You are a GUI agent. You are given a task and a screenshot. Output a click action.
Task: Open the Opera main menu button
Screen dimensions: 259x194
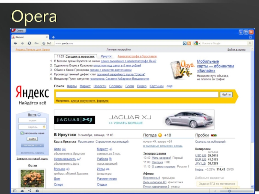pos(18,31)
